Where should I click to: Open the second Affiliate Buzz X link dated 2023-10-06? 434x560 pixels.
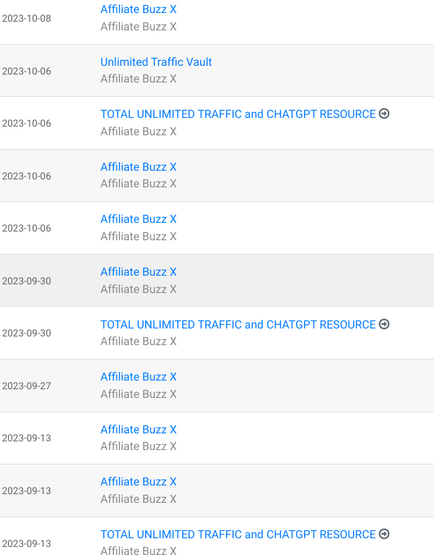coord(138,219)
